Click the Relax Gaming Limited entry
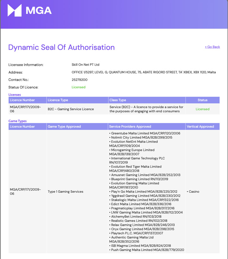The image size is (228, 259). (142, 225)
